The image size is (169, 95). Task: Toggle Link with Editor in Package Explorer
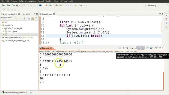[32, 18]
